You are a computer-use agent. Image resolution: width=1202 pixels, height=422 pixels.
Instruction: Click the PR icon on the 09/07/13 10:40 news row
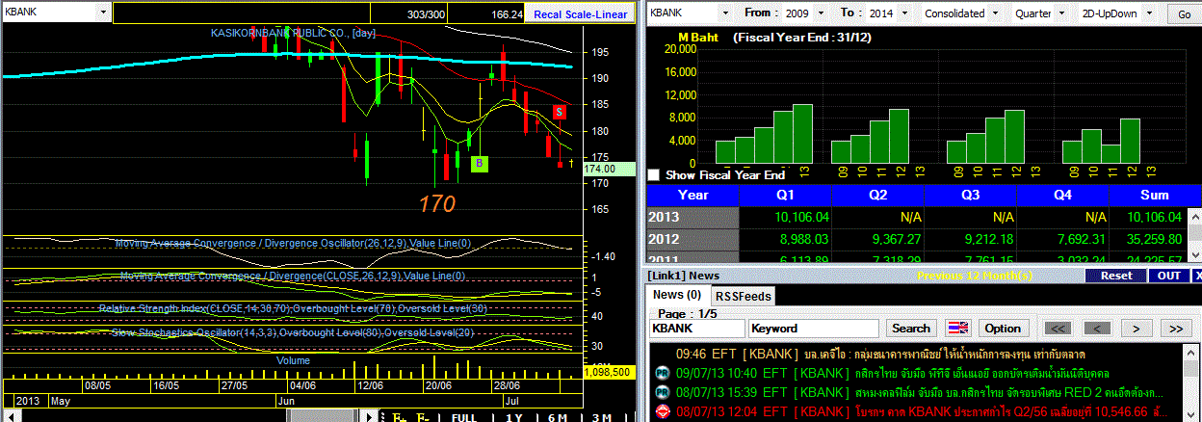663,373
